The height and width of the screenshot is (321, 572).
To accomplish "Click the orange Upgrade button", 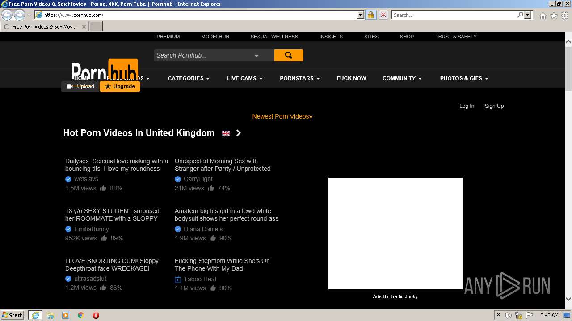I will pyautogui.click(x=120, y=86).
